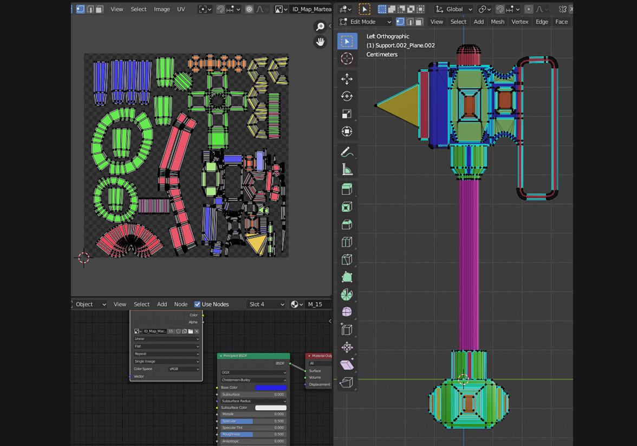Image resolution: width=637 pixels, height=446 pixels.
Task: Click the pan hand icon in UV editor
Action: pos(320,42)
